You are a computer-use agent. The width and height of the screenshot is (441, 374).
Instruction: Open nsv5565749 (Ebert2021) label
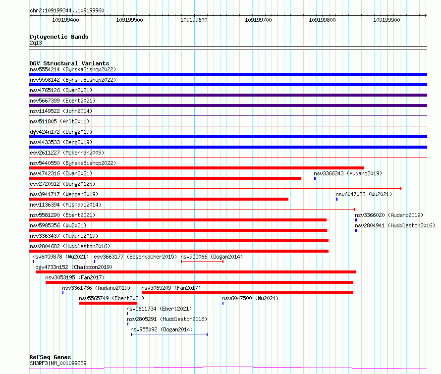tap(111, 298)
